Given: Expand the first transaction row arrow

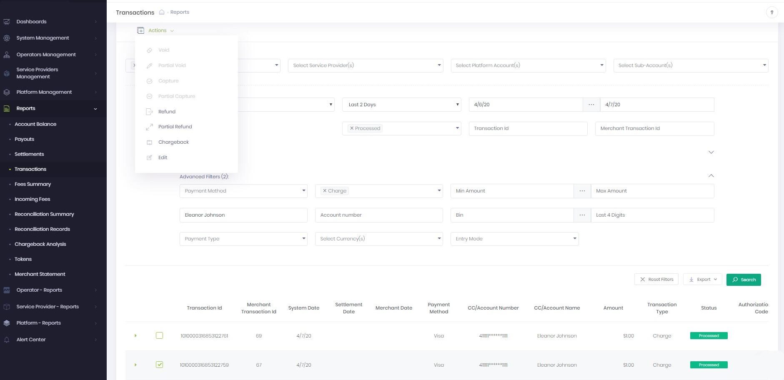Looking at the screenshot, I should [135, 335].
